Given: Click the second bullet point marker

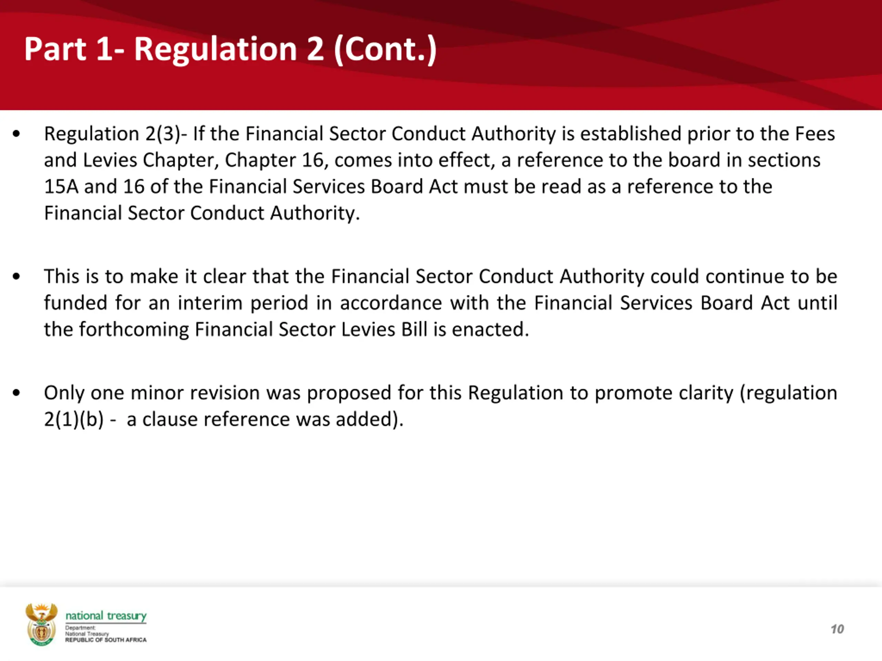Looking at the screenshot, I should pos(16,276).
